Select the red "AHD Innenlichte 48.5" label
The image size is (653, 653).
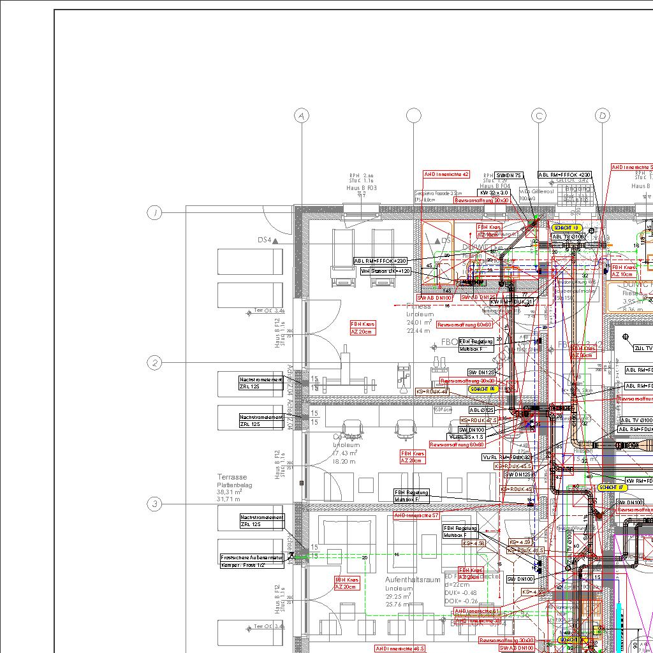click(400, 649)
